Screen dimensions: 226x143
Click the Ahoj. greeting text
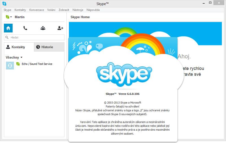coord(184,56)
